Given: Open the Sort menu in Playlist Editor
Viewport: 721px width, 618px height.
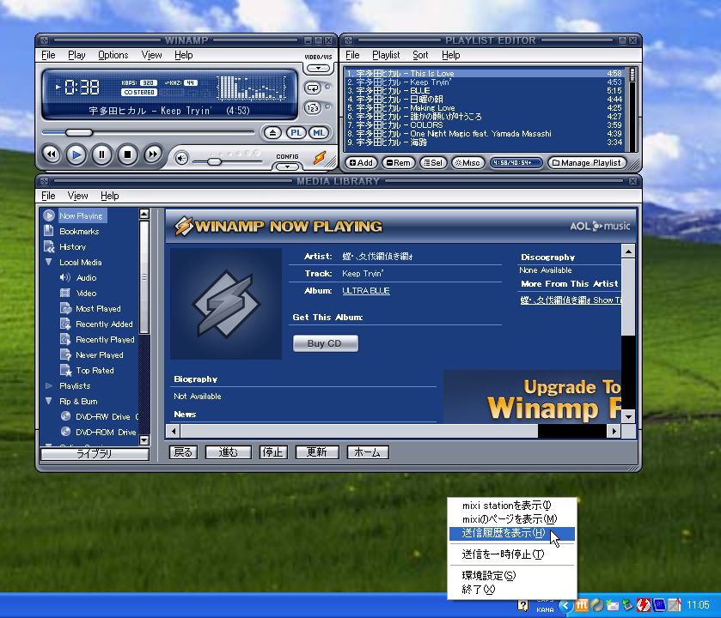Looking at the screenshot, I should pyautogui.click(x=420, y=55).
